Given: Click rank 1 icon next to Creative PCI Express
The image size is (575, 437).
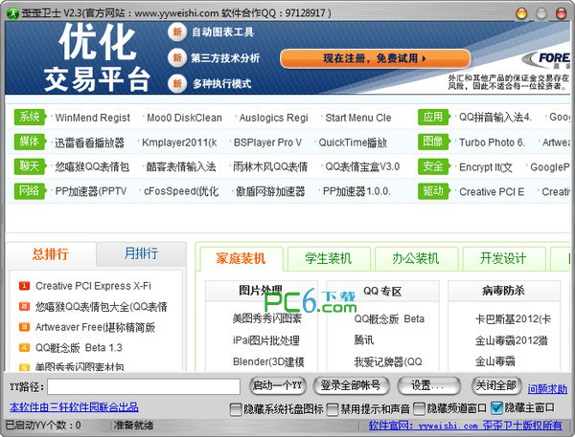Looking at the screenshot, I should coord(24,286).
